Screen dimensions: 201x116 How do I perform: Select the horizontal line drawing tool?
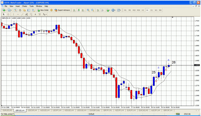(x=18, y=14)
